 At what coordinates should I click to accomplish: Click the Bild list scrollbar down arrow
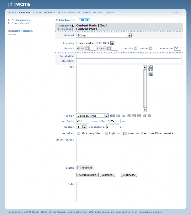(x=145, y=110)
